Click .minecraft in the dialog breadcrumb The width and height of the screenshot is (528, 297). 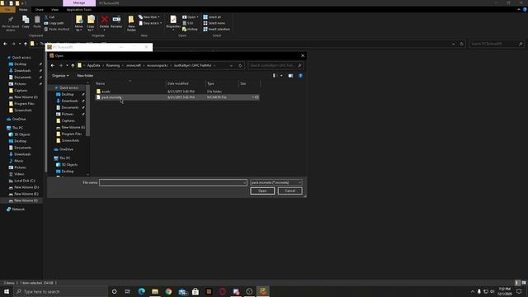click(x=134, y=66)
